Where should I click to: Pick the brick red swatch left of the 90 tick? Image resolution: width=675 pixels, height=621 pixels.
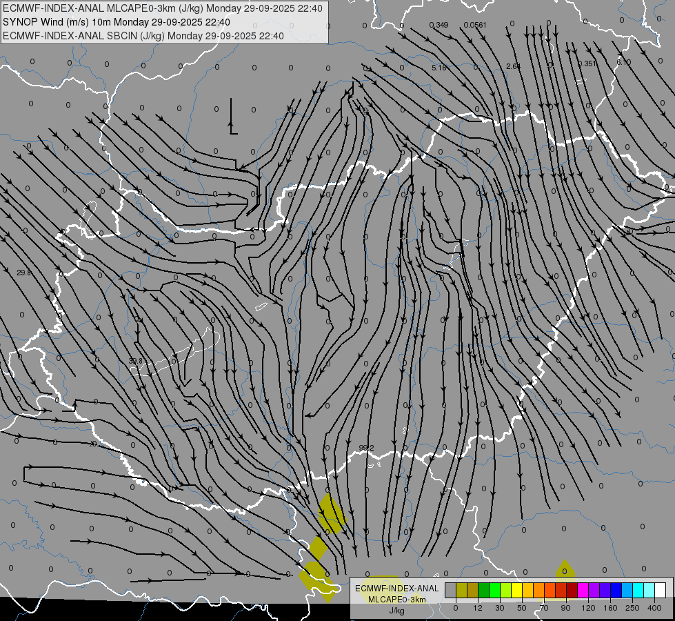(561, 590)
